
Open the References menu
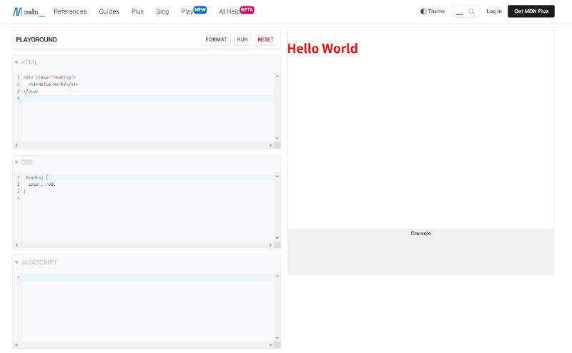point(70,11)
